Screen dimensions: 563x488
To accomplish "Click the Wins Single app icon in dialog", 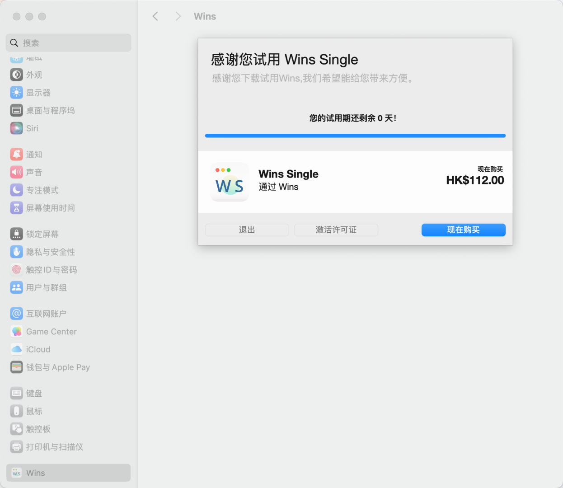I will (230, 182).
